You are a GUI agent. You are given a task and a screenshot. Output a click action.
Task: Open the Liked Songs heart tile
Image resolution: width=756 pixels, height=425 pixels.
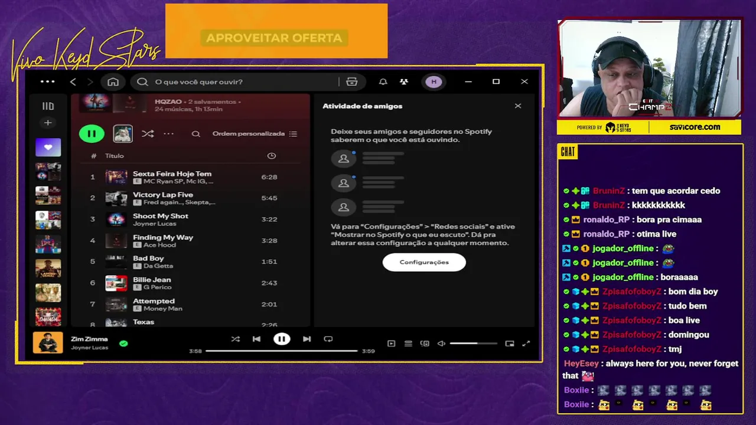point(48,147)
